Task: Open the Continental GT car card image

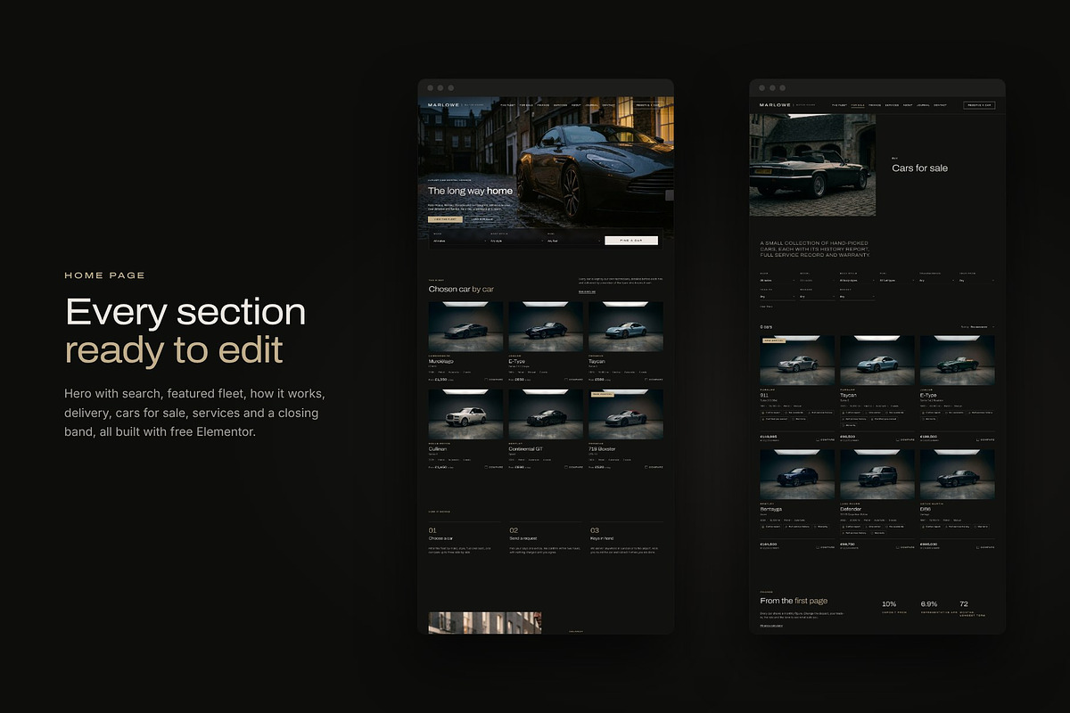Action: 546,414
